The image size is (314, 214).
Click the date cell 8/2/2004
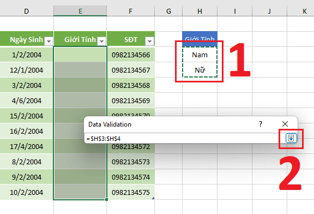point(27,162)
